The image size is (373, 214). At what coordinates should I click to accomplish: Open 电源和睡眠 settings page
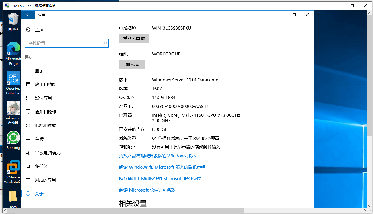(46, 125)
